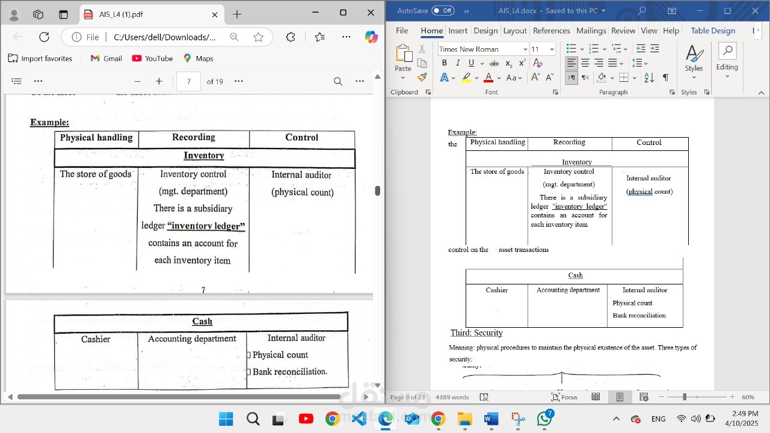
Task: Apply yellow text highlight color
Action: 466,78
